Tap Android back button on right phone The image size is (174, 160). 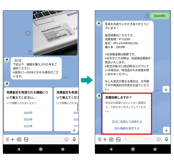[111, 149]
